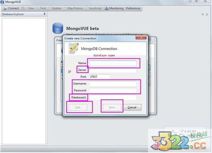Open the Monitoring chart icon
Image resolution: width=212 pixels, height=153 pixels.
[106, 8]
